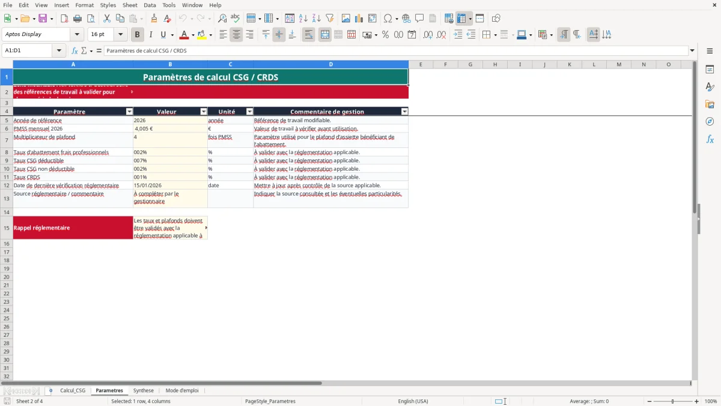
Task: Open the Commentaire de gestion filter dropdown
Action: point(404,111)
